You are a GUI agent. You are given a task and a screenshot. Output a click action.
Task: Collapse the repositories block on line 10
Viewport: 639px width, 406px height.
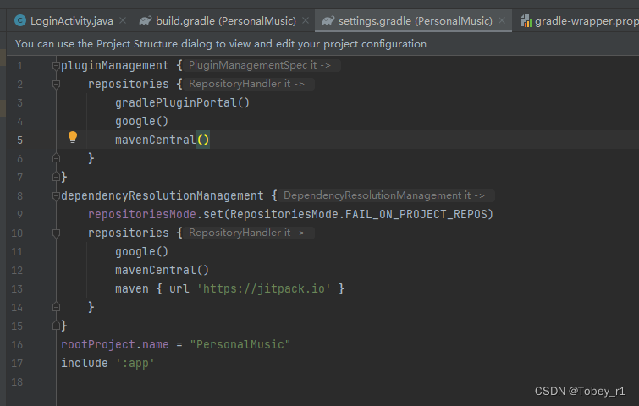tap(56, 233)
